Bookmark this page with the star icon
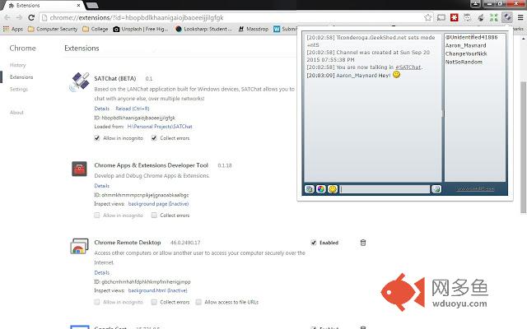Screen dimensions: 527x329 [427, 17]
